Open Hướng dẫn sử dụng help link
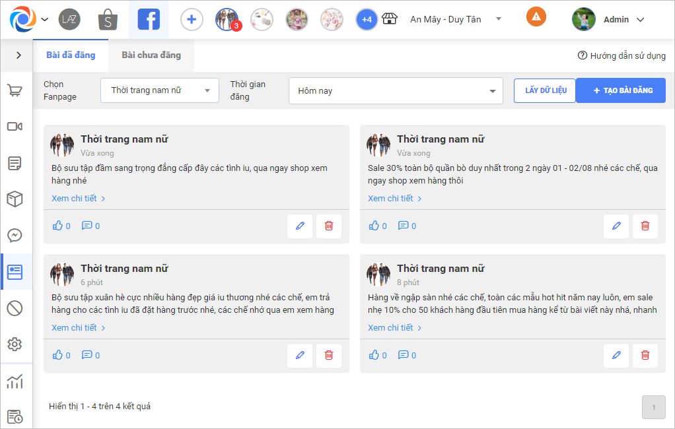This screenshot has width=675, height=429. tap(622, 55)
